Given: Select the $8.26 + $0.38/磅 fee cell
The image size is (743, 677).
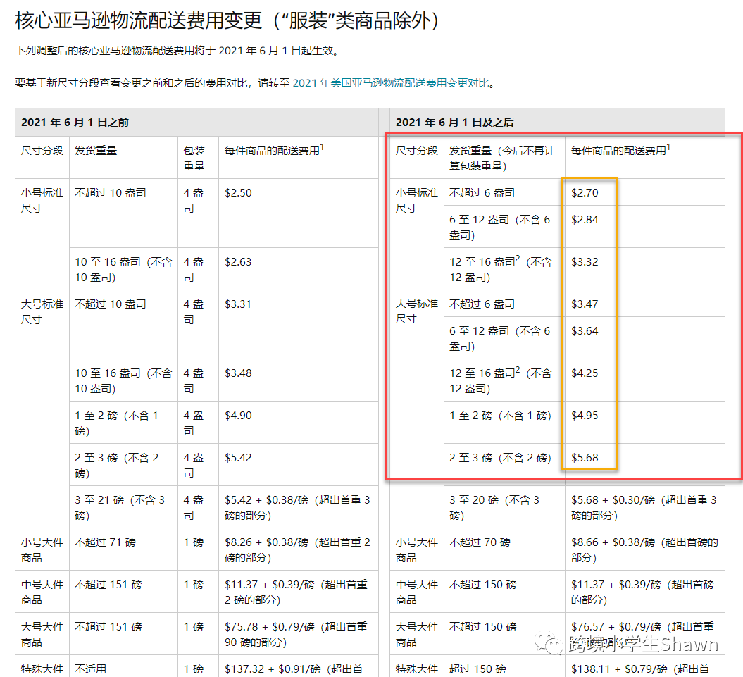Looking at the screenshot, I should (x=297, y=549).
